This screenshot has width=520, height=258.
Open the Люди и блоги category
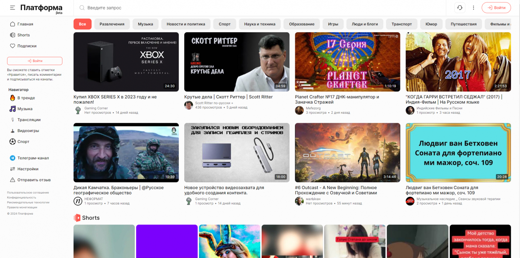click(365, 24)
